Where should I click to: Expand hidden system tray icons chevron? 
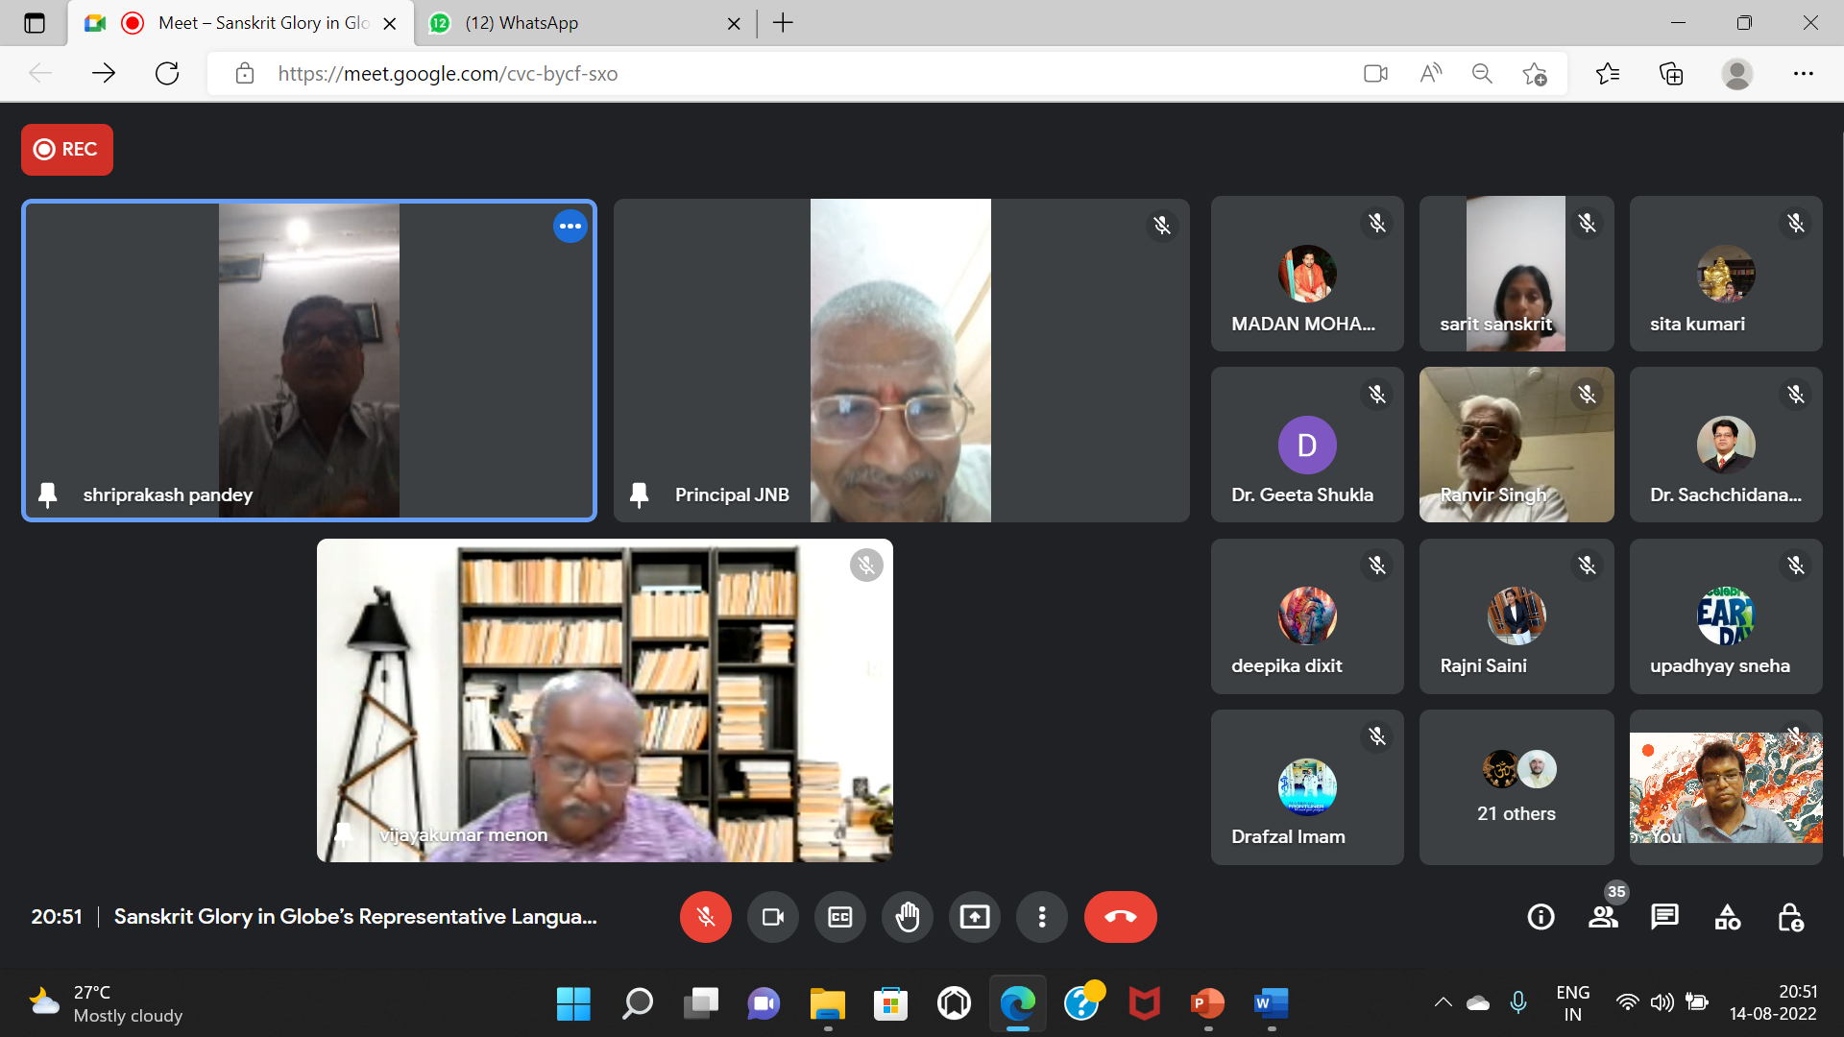[1443, 1002]
